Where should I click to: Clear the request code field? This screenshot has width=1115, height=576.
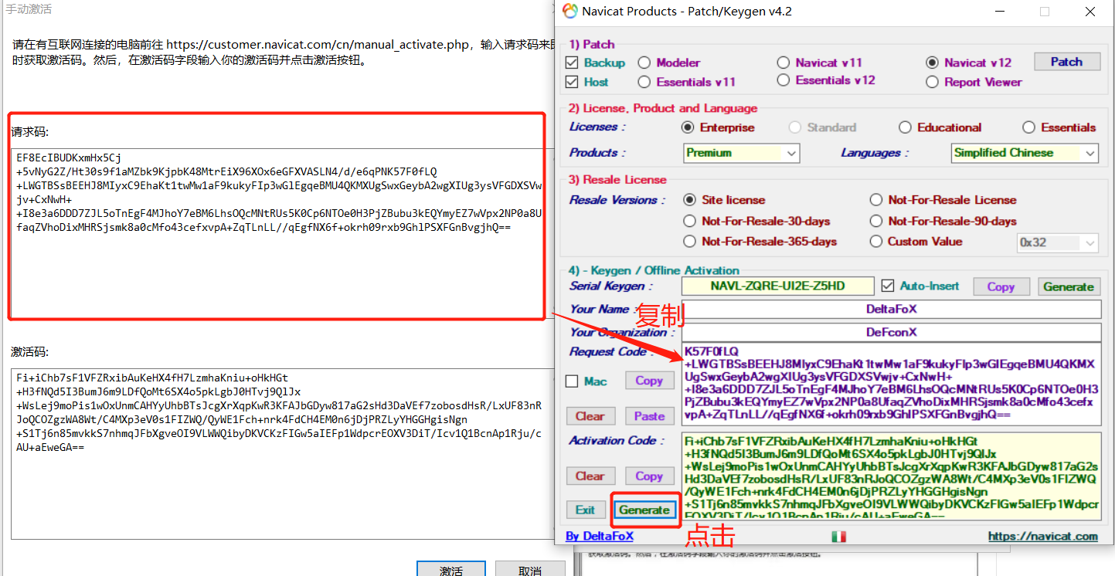click(590, 416)
